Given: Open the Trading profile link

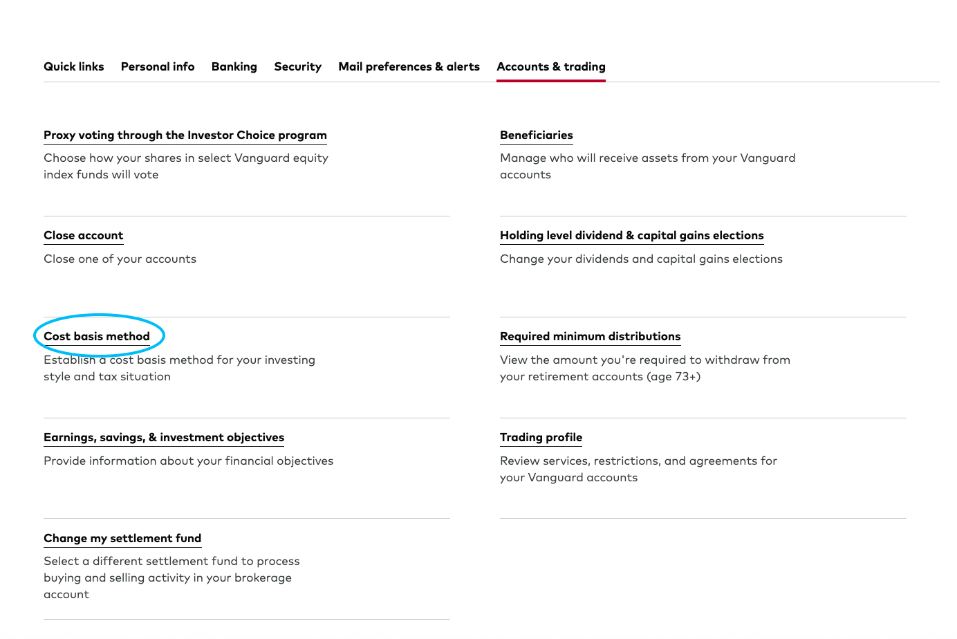Looking at the screenshot, I should click(x=541, y=437).
